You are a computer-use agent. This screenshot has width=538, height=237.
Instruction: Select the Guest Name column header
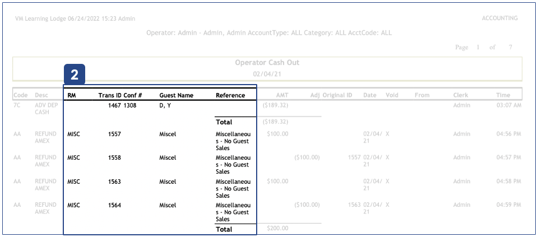click(176, 95)
